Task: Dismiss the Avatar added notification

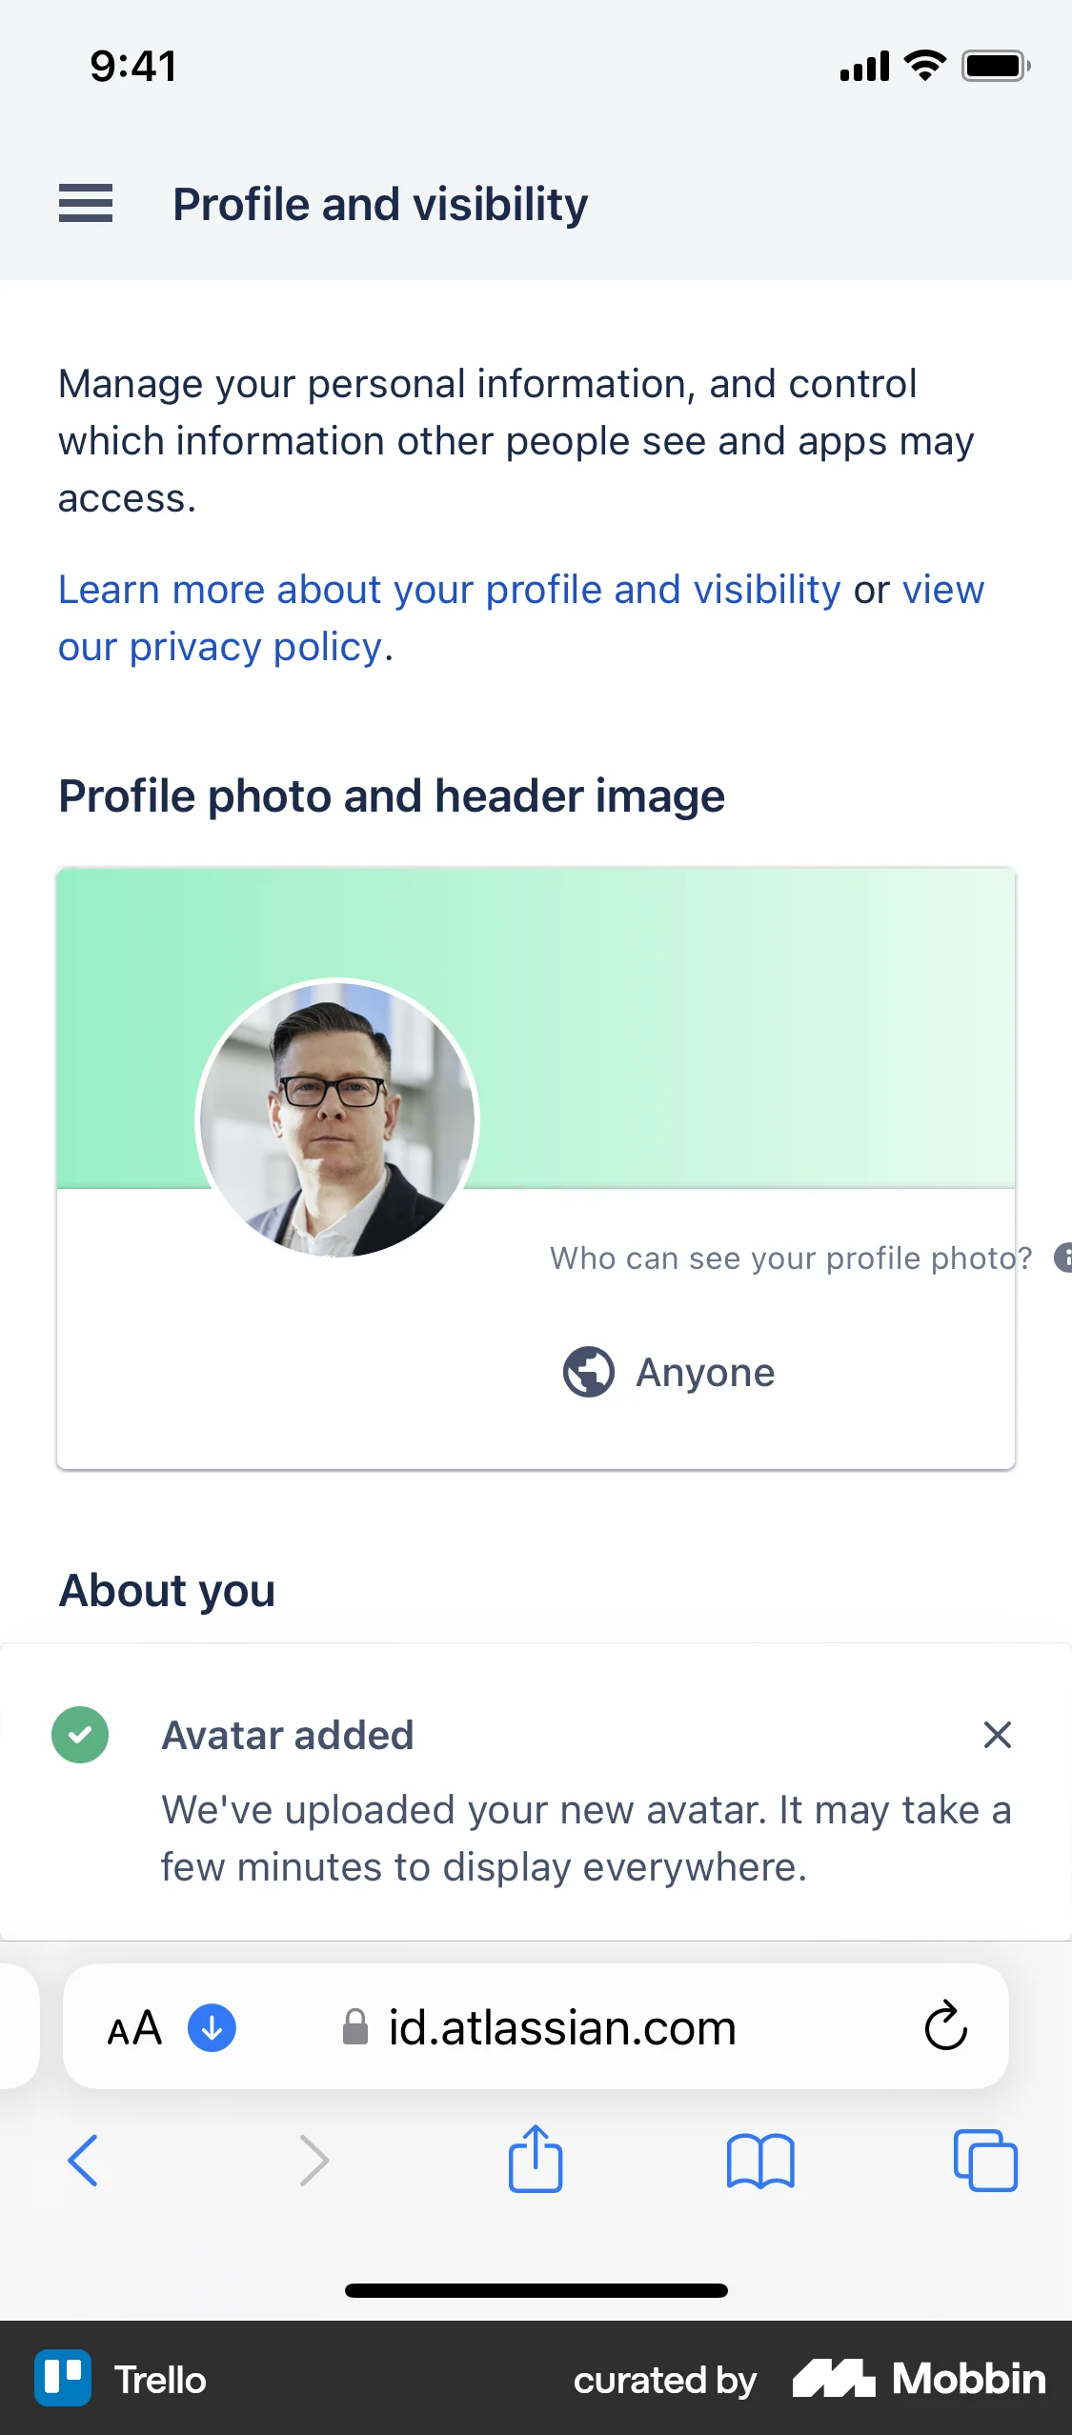Action: [997, 1735]
